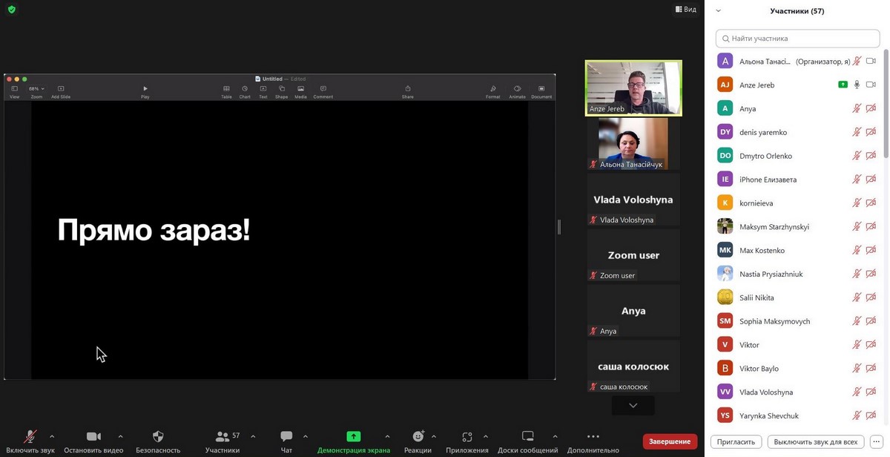Unmute microphone with Включить звук

point(30,437)
